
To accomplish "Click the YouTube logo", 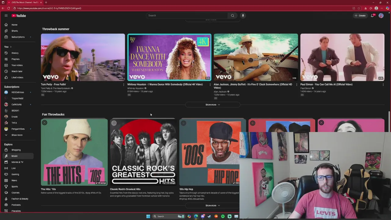I will [19, 16].
